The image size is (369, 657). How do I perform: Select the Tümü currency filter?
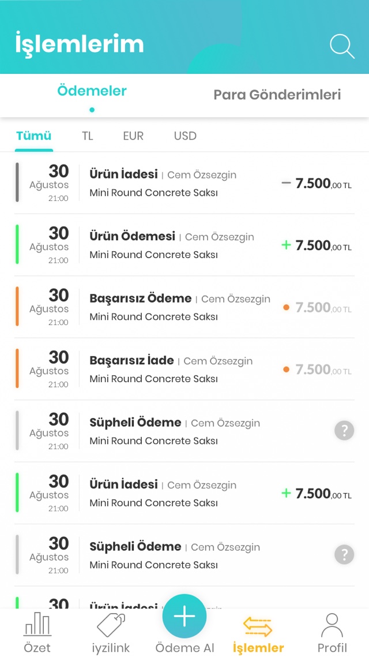[x=33, y=136]
